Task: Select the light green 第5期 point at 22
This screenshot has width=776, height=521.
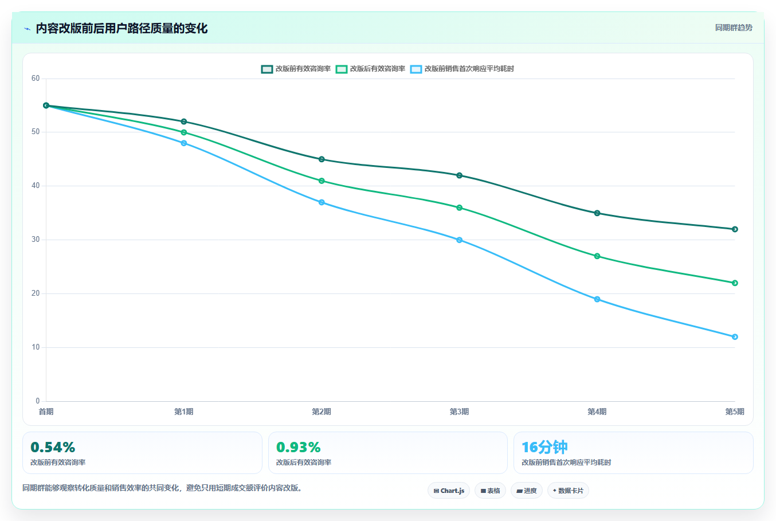Action: 735,283
